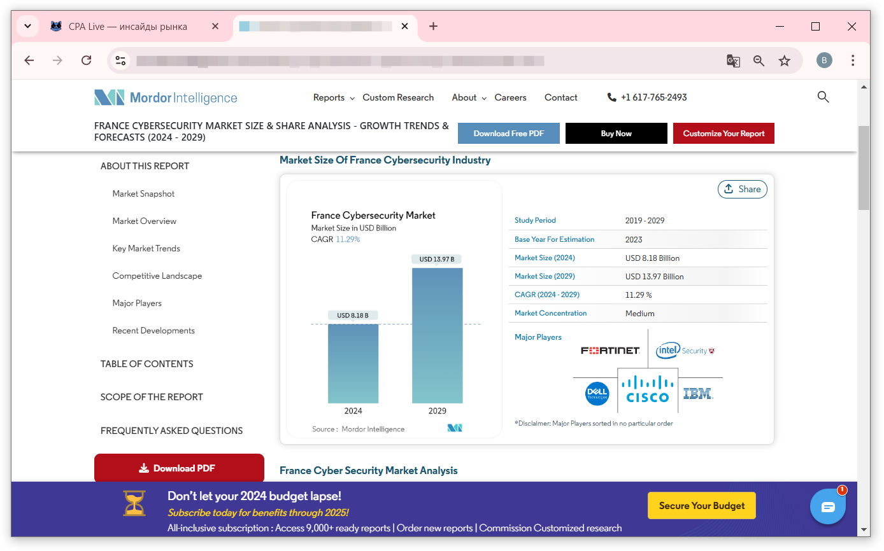Expand the Reports dropdown menu

(x=333, y=97)
